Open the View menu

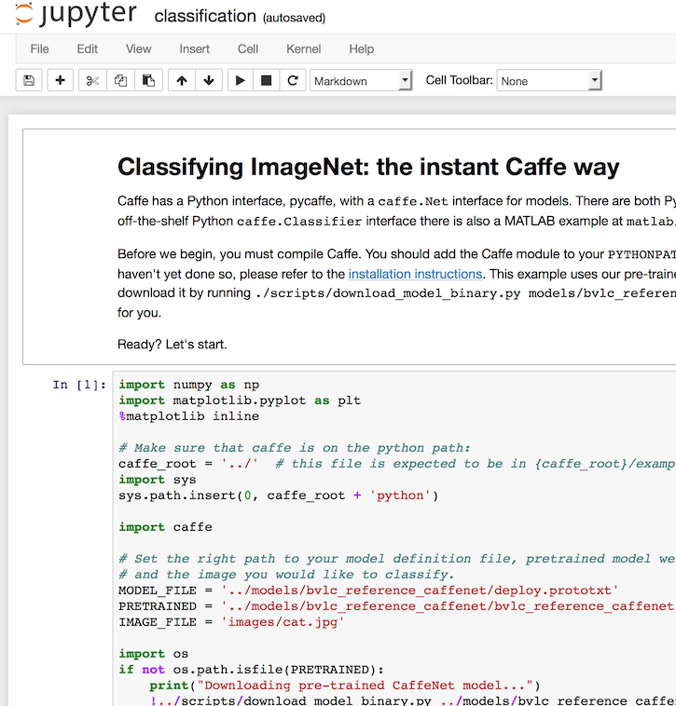[x=138, y=48]
